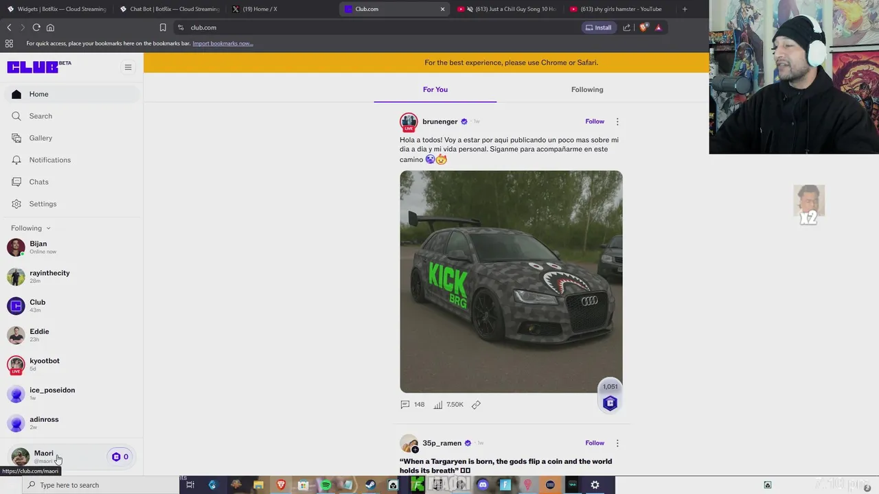Open 35p_ramen's profile avatar

[409, 443]
